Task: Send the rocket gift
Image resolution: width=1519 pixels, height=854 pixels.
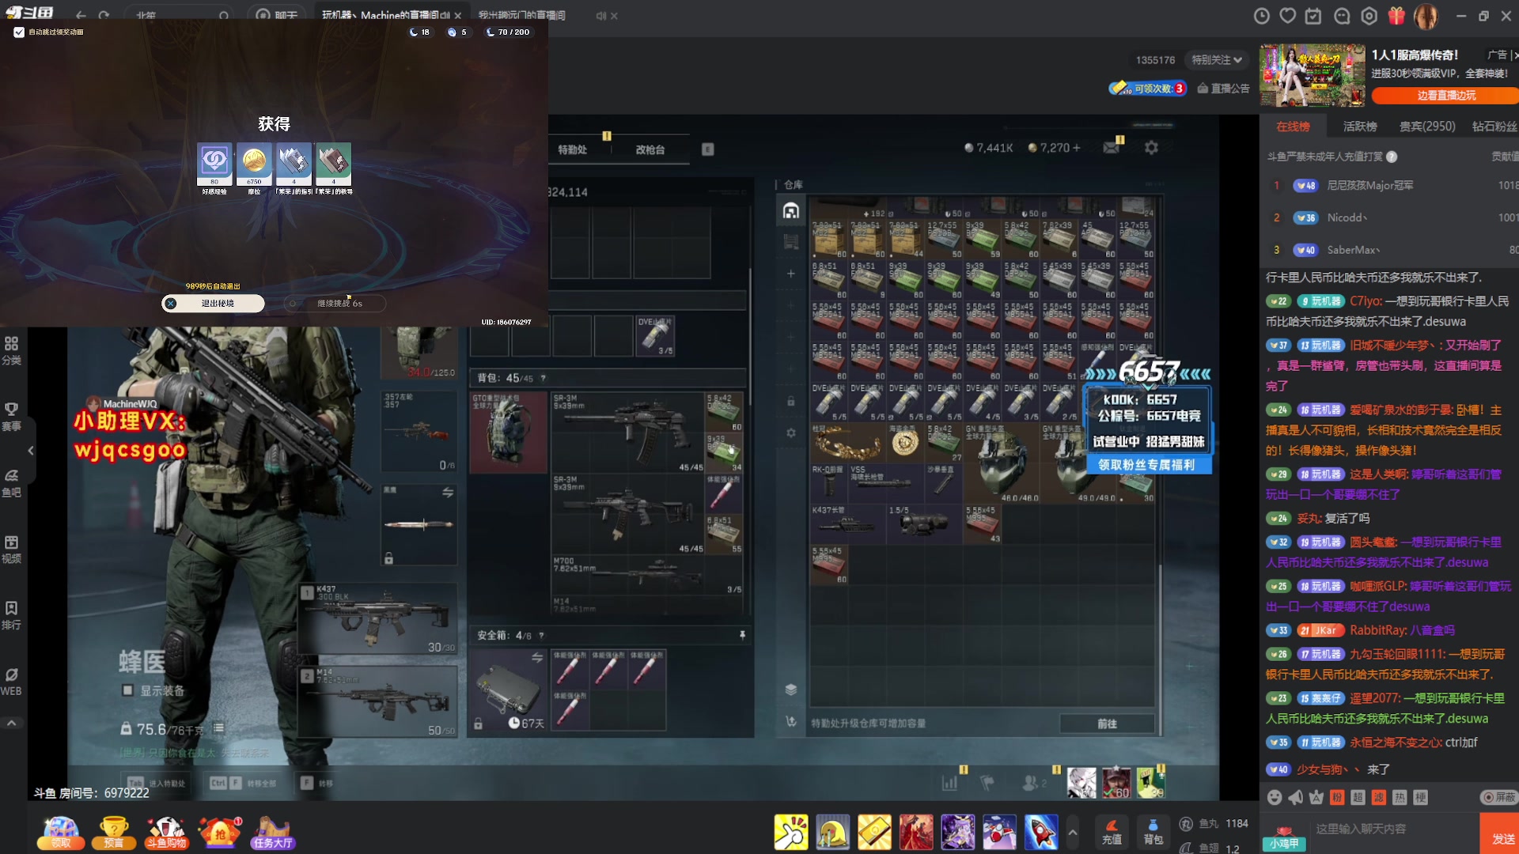Action: click(x=1041, y=832)
